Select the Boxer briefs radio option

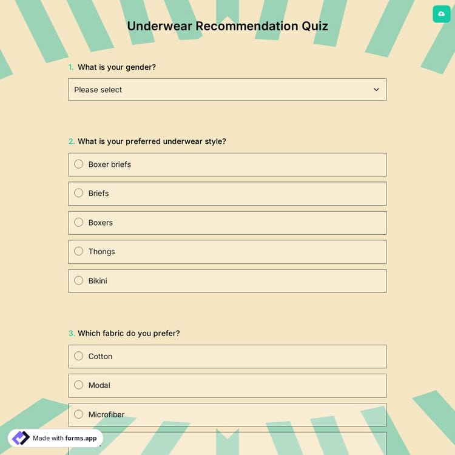[79, 164]
